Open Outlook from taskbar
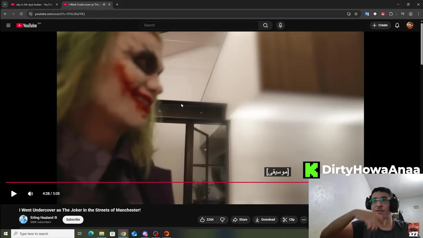The image size is (423, 238). [x=134, y=234]
